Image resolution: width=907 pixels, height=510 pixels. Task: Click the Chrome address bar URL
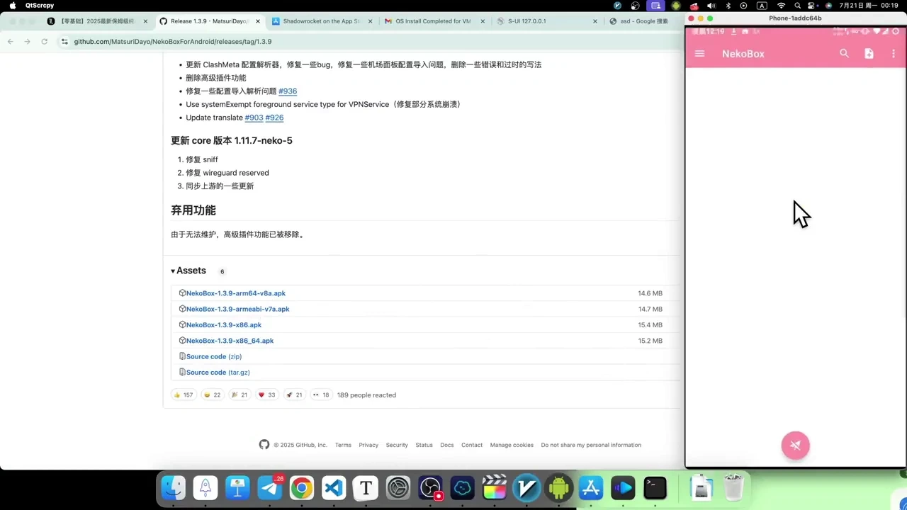point(173,42)
